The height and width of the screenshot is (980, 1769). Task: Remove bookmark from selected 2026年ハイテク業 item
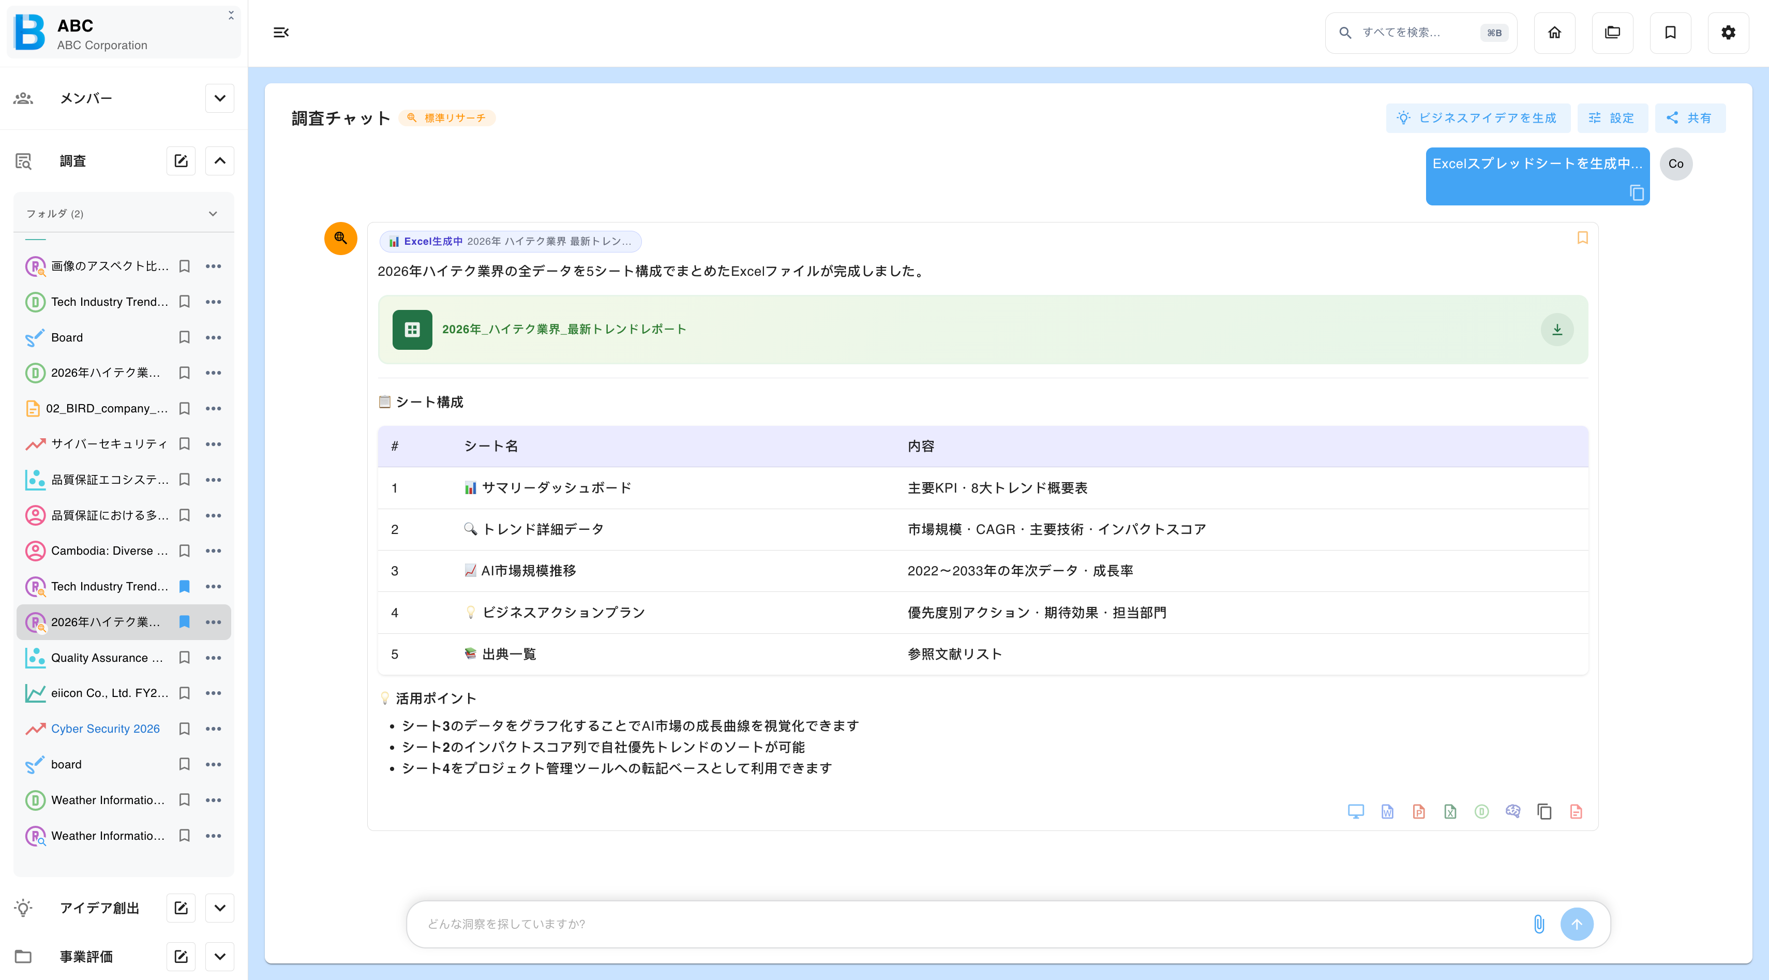pos(184,622)
